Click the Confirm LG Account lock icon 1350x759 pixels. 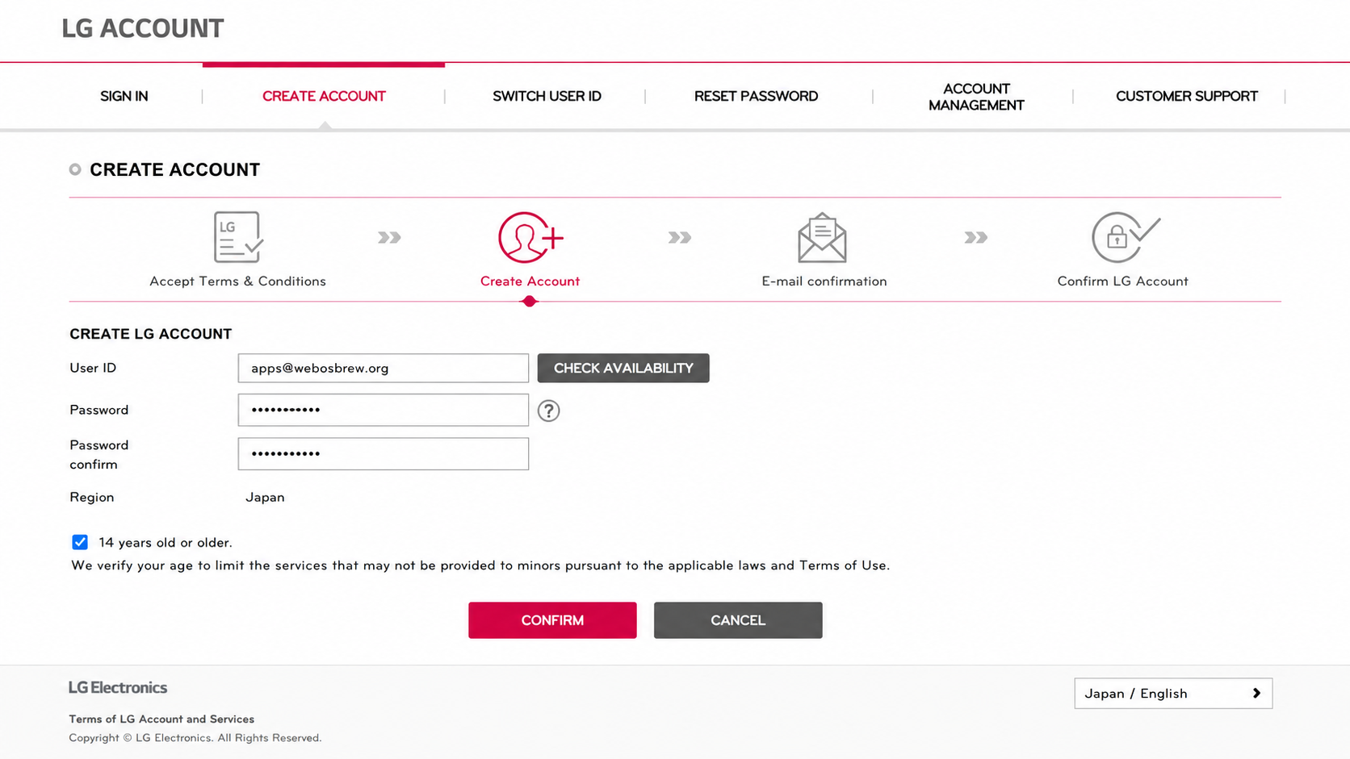click(x=1126, y=237)
